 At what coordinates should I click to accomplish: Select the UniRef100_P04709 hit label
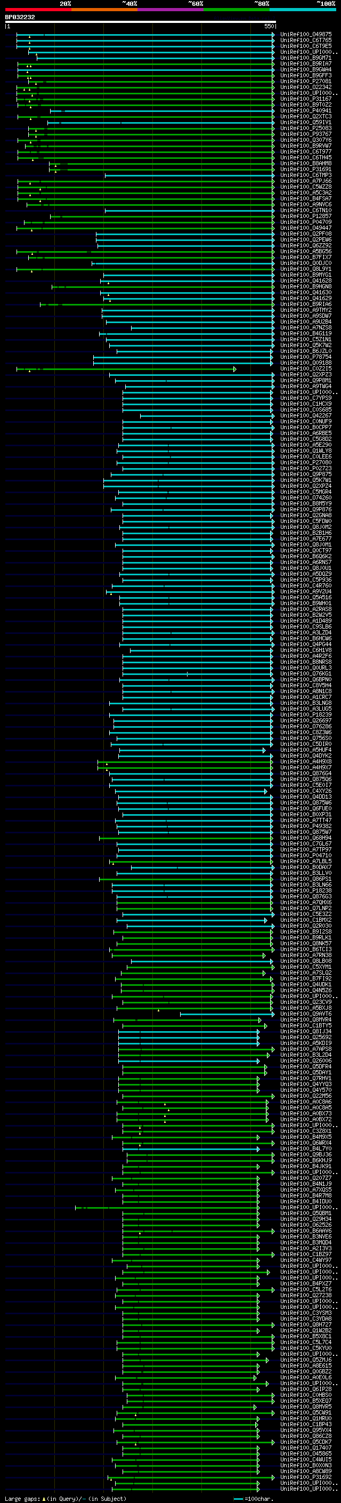306,222
